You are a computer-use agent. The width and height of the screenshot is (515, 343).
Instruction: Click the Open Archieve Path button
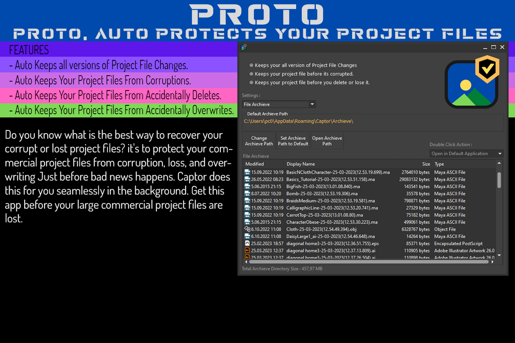(327, 141)
